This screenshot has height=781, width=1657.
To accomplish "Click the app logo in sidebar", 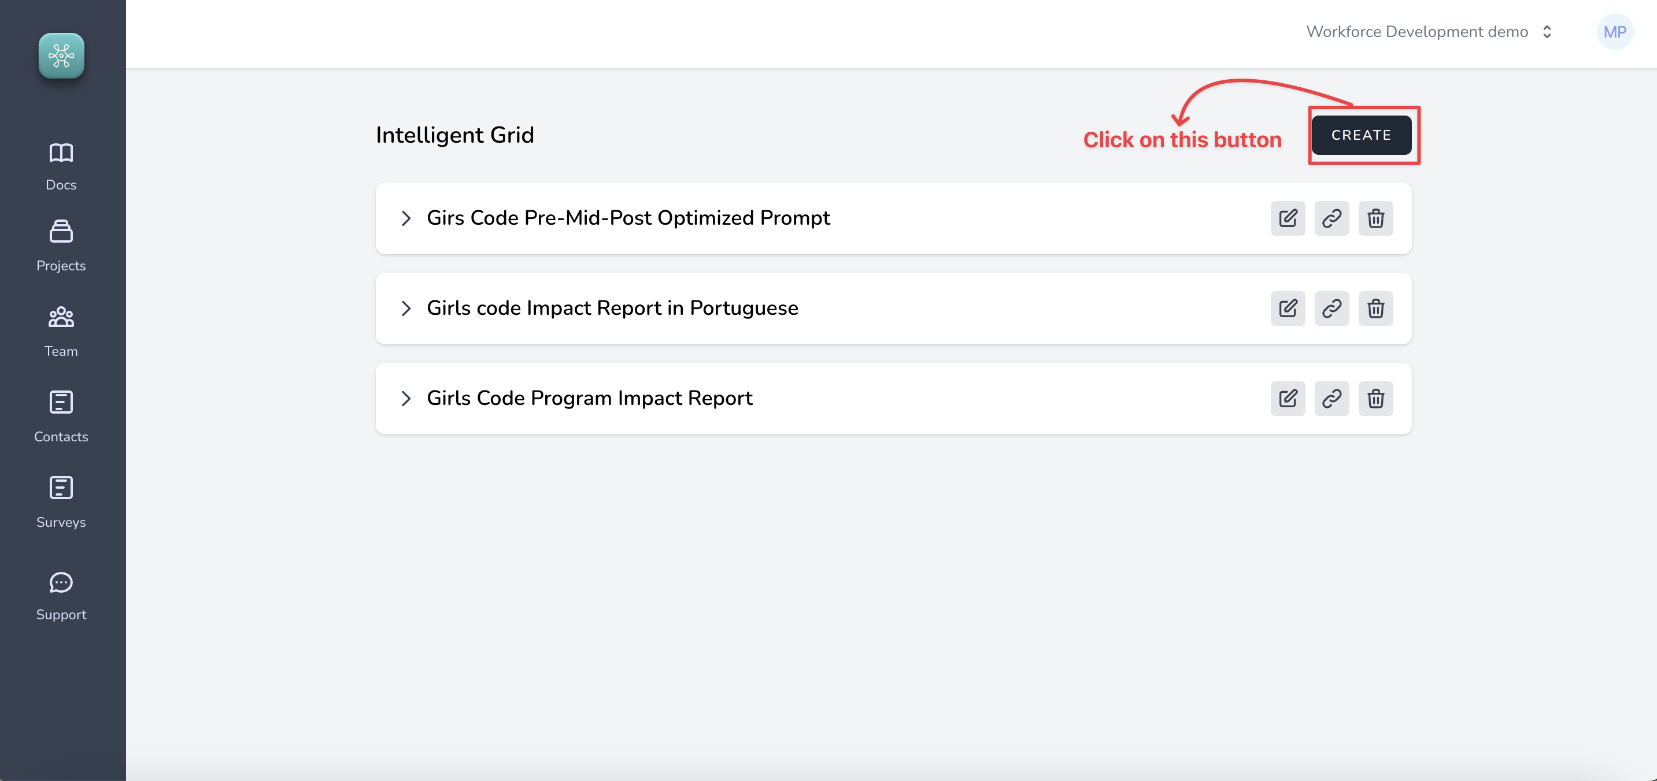I will (61, 56).
